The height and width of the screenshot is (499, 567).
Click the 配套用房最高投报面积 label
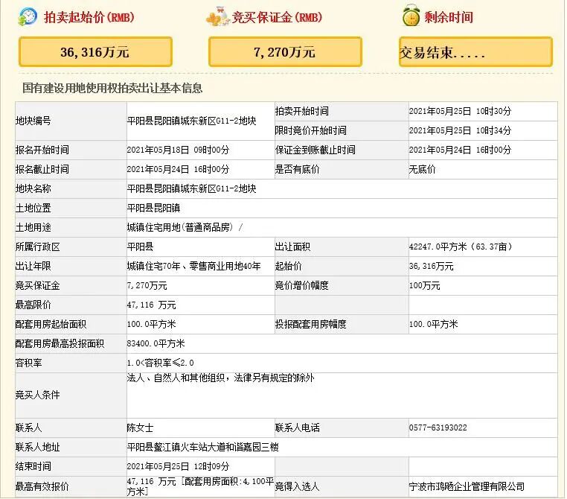pyautogui.click(x=60, y=344)
